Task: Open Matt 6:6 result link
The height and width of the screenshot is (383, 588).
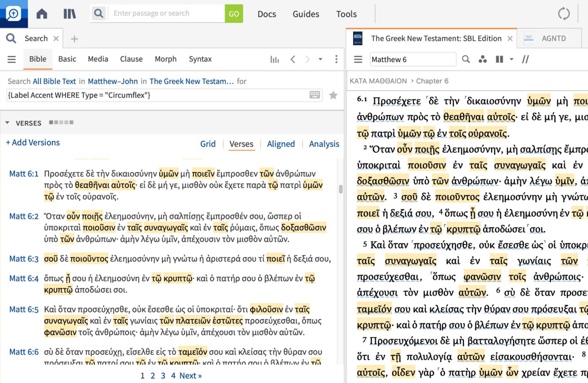Action: click(x=24, y=352)
